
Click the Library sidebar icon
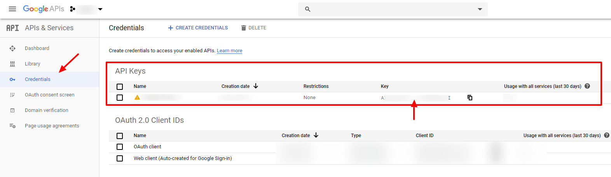12,64
